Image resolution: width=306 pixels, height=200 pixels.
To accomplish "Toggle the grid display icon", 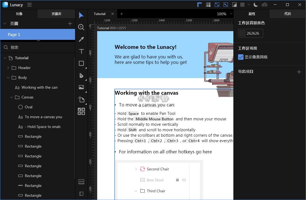I will (x=242, y=5).
